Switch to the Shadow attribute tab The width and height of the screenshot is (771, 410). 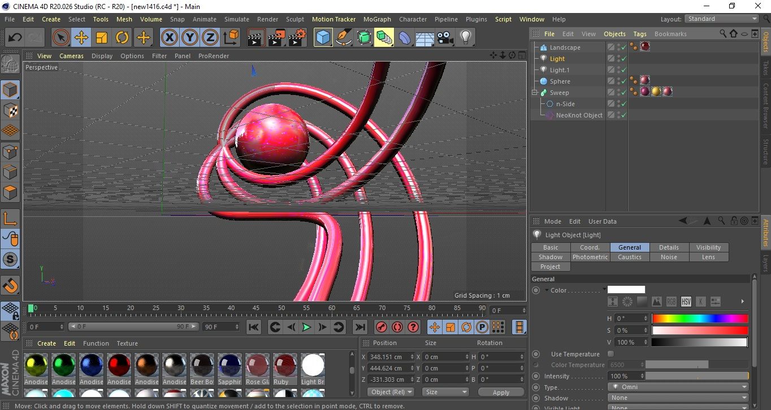(551, 257)
